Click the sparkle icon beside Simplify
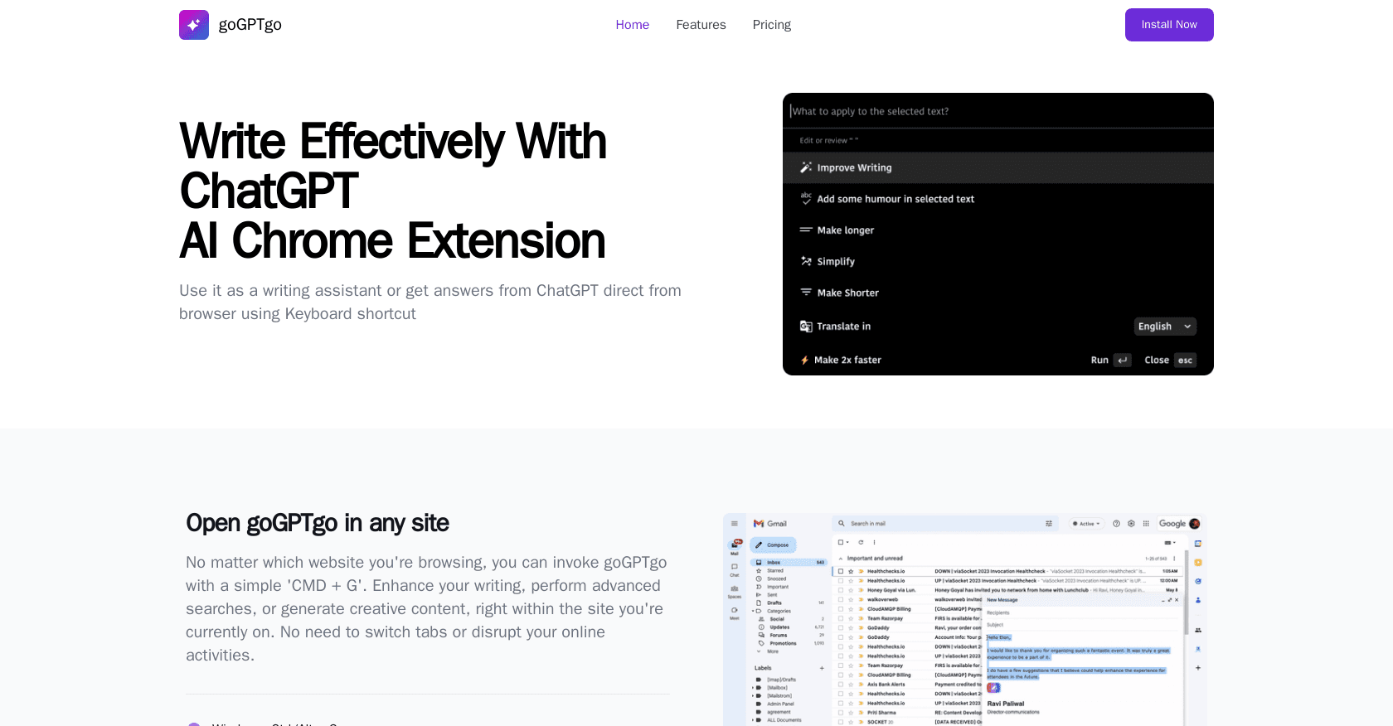1393x726 pixels. (x=806, y=261)
